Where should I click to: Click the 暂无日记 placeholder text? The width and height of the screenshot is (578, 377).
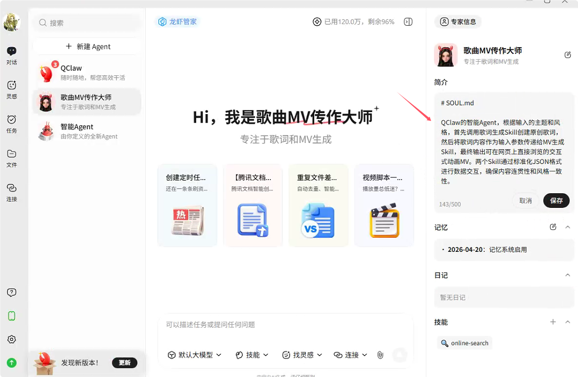pyautogui.click(x=453, y=297)
